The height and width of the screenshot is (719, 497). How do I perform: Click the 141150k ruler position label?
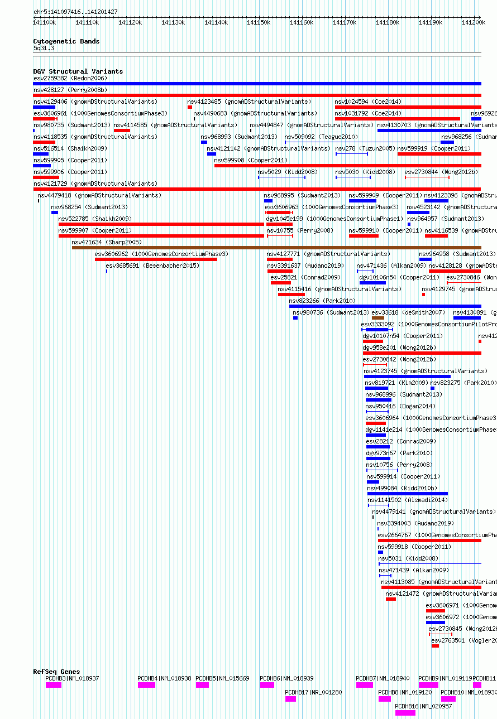(259, 22)
